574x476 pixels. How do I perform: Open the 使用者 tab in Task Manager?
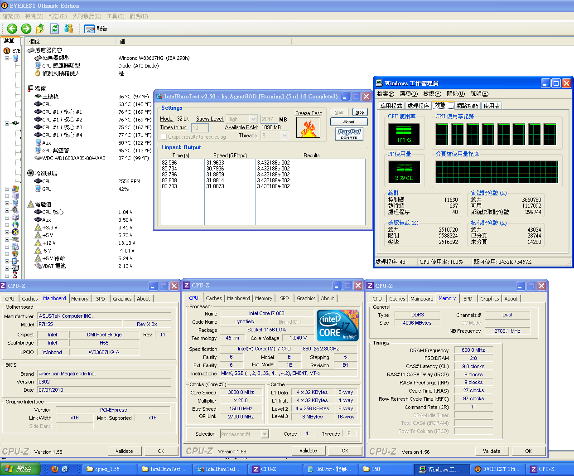click(x=492, y=106)
